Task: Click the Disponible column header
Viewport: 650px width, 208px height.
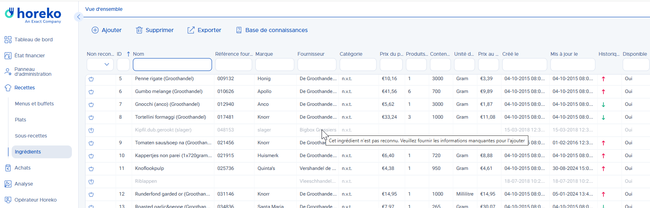Action: click(x=635, y=54)
